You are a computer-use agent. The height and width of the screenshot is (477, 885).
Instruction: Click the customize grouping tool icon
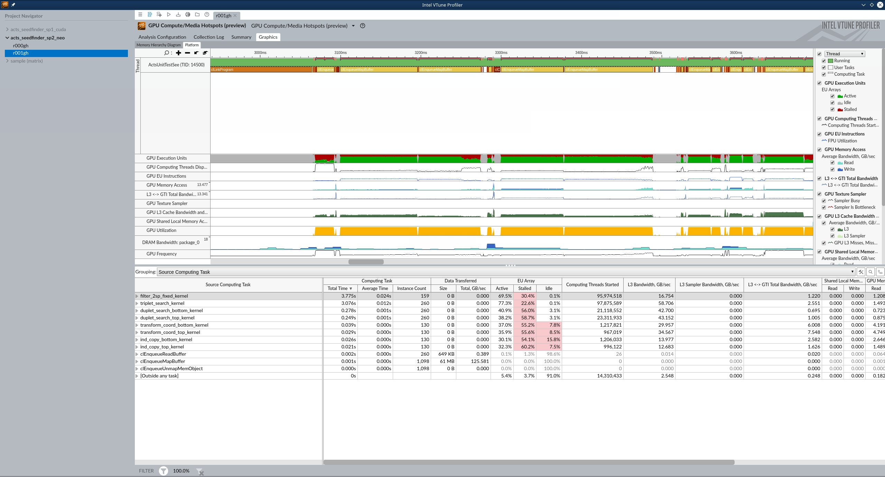pyautogui.click(x=861, y=272)
